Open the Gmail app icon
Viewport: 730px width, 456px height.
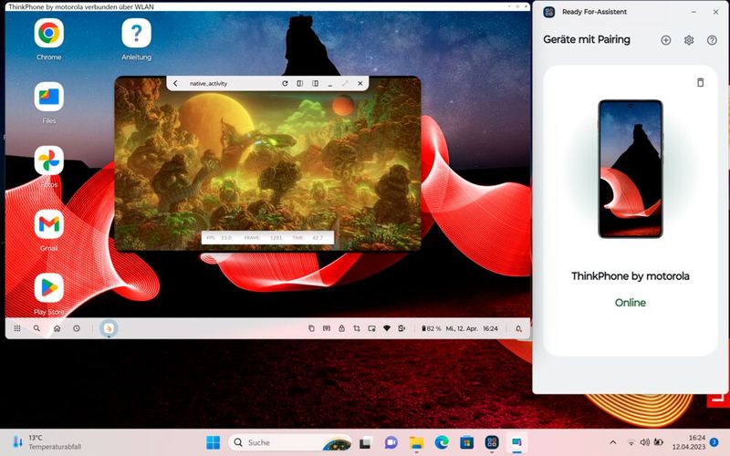[x=49, y=224]
